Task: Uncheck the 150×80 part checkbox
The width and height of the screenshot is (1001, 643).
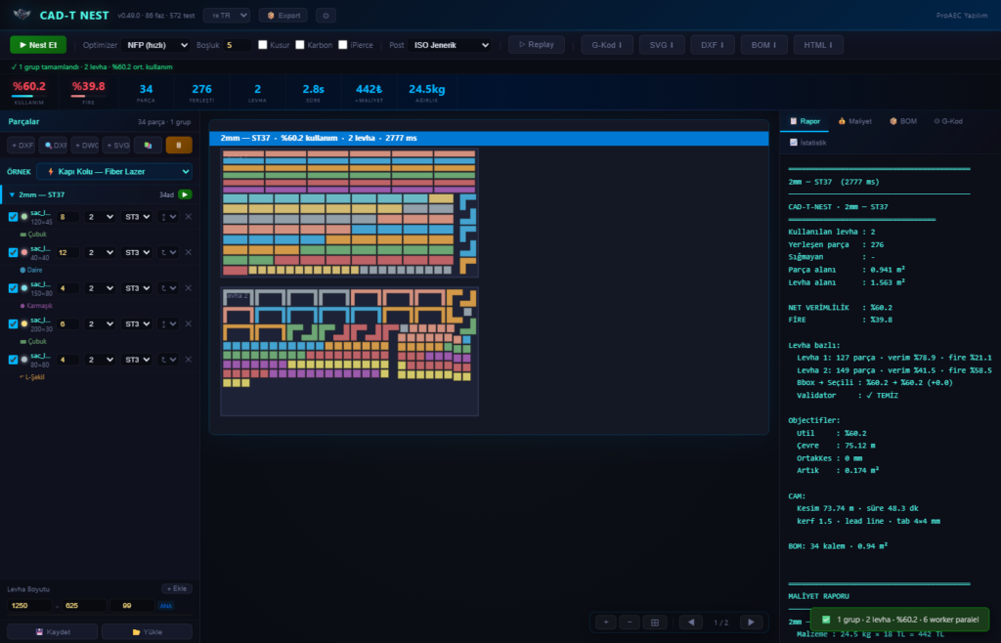Action: click(13, 288)
